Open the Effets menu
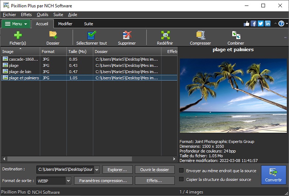The height and width of the screenshot is (196, 289). [x=27, y=15]
